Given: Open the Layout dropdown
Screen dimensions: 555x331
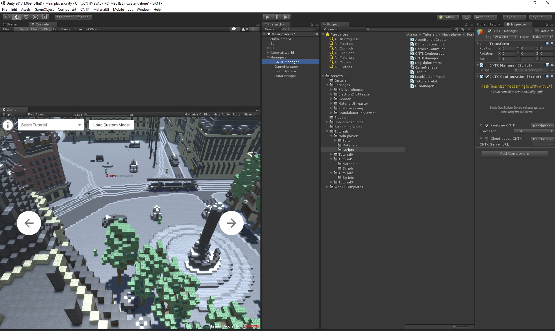Looking at the screenshot, I should coord(540,17).
